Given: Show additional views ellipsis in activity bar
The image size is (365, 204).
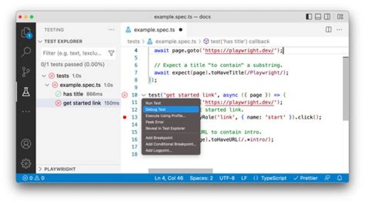Looking at the screenshot, I should point(26,111).
